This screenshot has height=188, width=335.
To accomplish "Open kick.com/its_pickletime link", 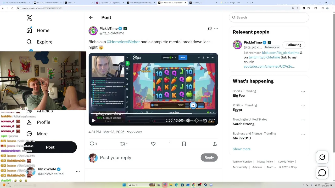I will [281, 53].
